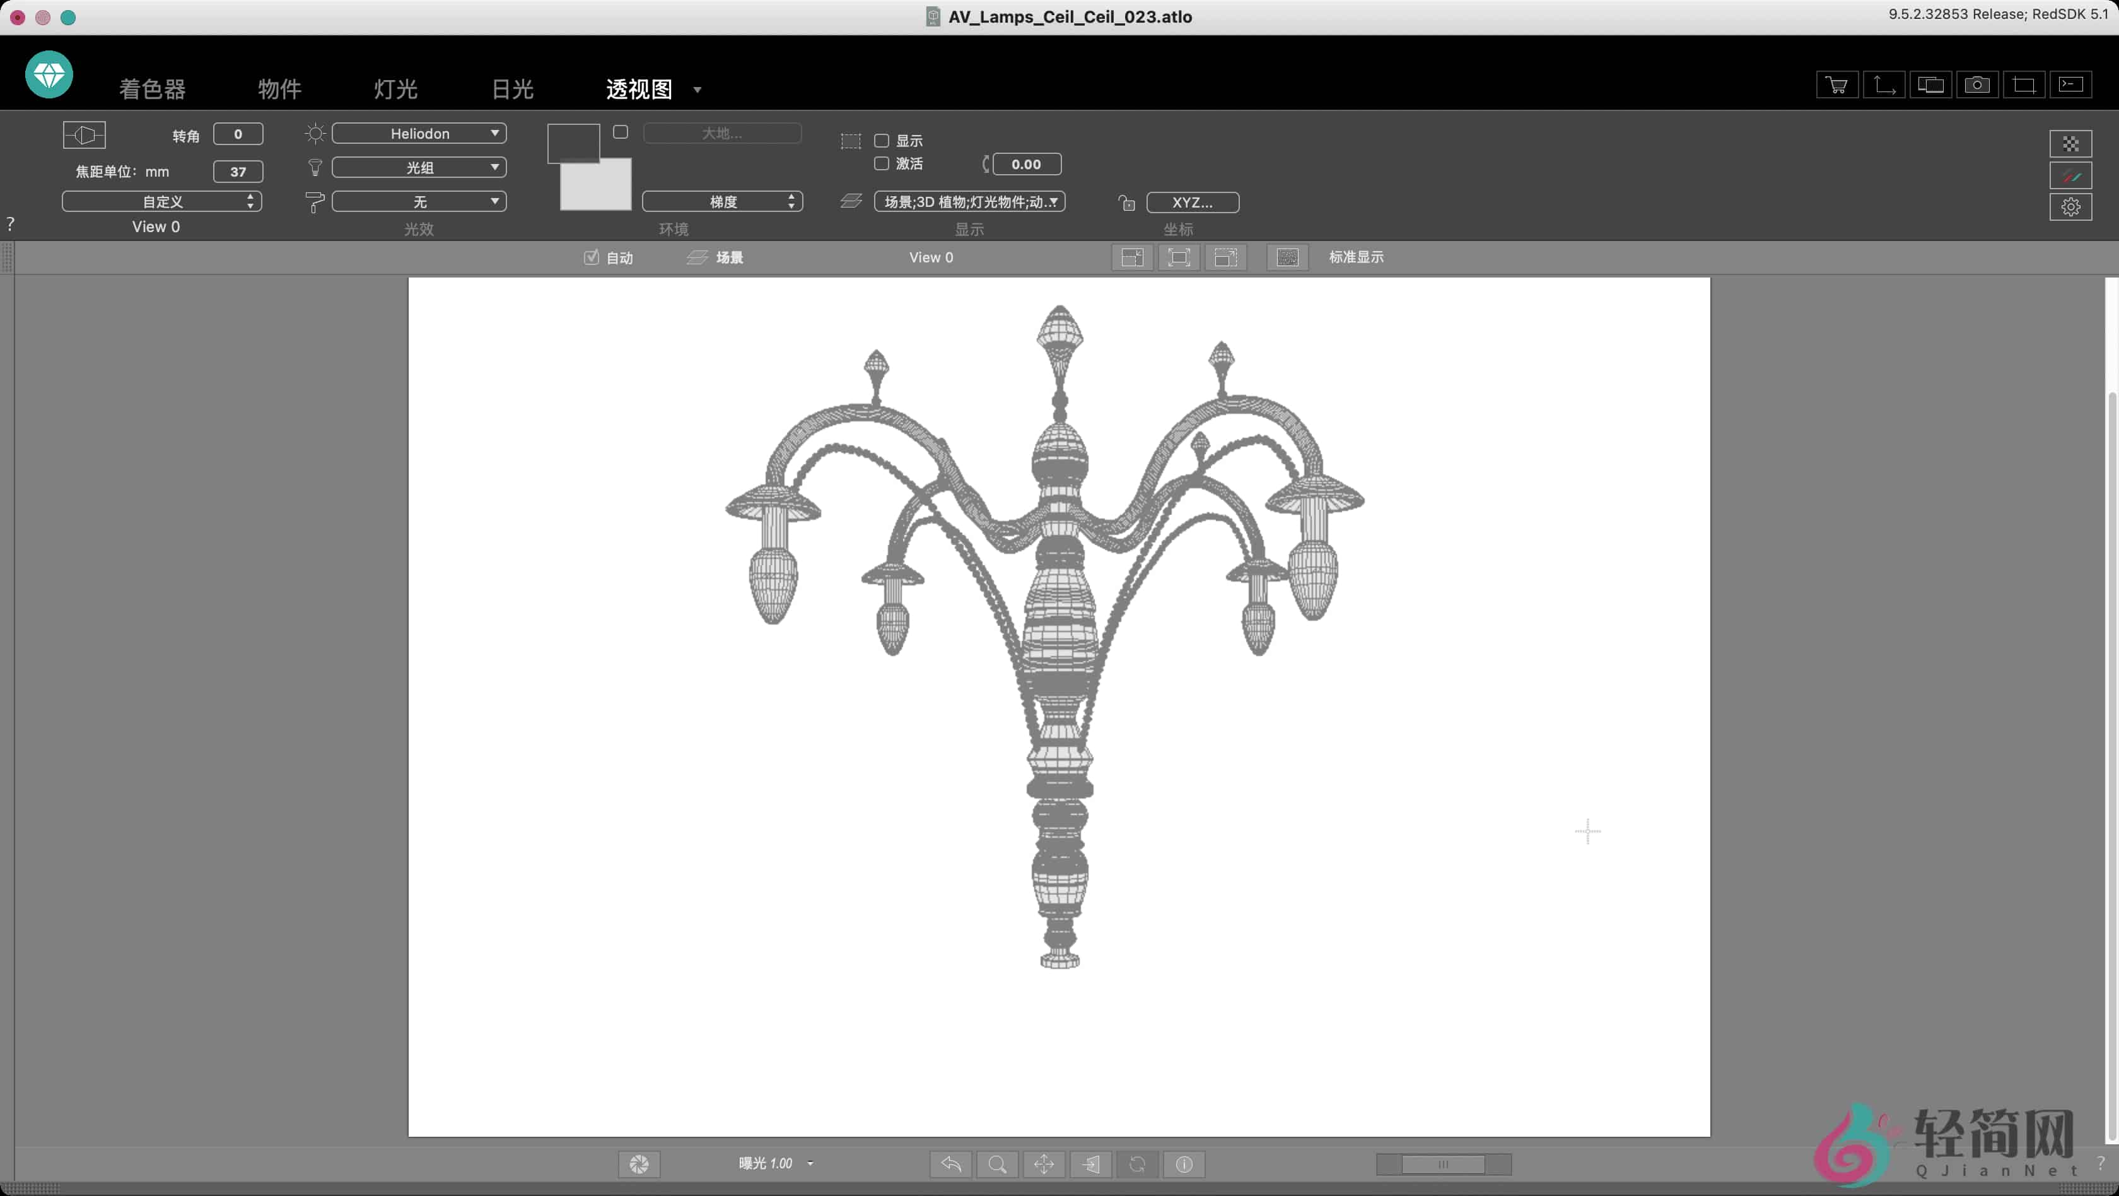Open the batch render console icon
The width and height of the screenshot is (2119, 1196).
click(x=2072, y=84)
